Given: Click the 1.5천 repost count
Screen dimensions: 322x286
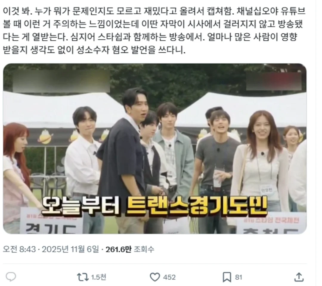Looking at the screenshot, I should click(x=99, y=277).
